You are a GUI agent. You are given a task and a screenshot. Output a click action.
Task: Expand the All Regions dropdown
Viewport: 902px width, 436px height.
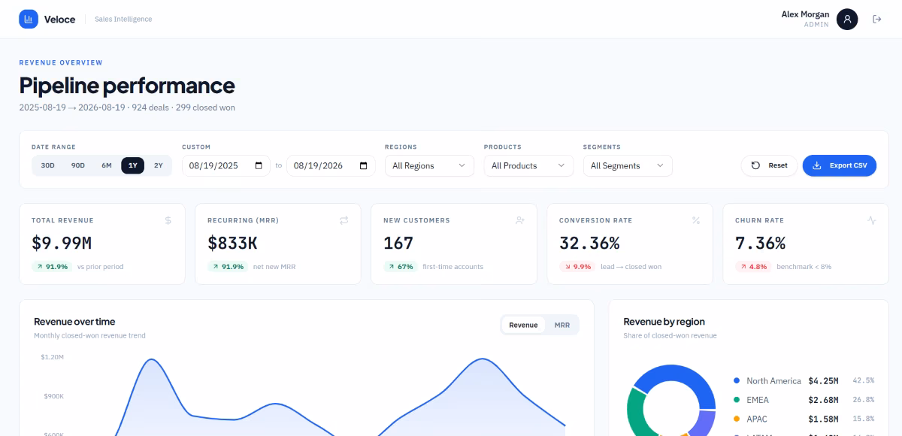(x=429, y=165)
